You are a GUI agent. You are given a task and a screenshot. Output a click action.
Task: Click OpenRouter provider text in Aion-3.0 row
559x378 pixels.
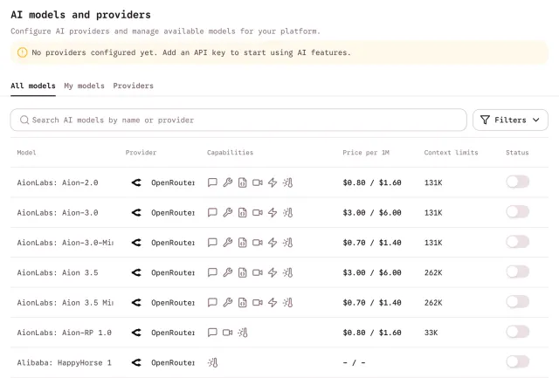point(173,213)
